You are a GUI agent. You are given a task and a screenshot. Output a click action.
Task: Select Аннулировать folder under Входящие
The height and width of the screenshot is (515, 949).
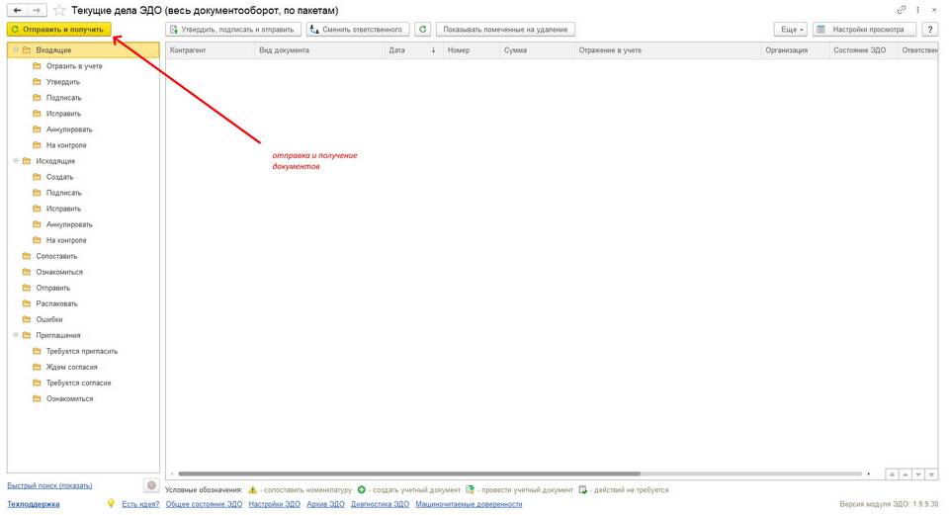69,129
